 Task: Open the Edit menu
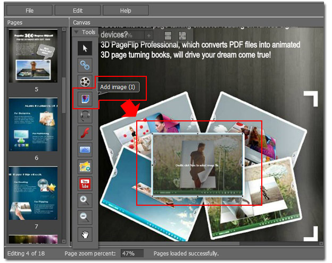click(78, 11)
